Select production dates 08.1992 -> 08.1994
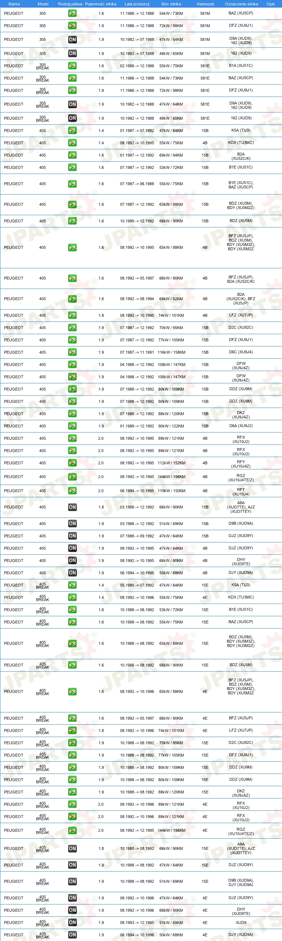This screenshot has height=941, width=282. pyautogui.click(x=137, y=299)
